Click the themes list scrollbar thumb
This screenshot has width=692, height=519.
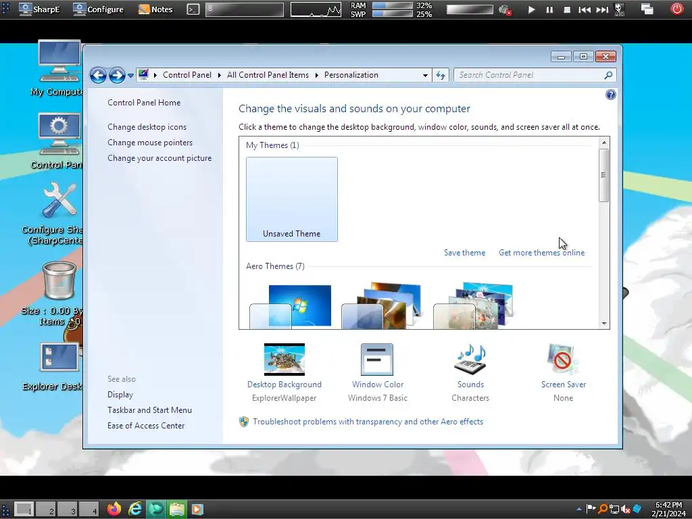coord(603,175)
